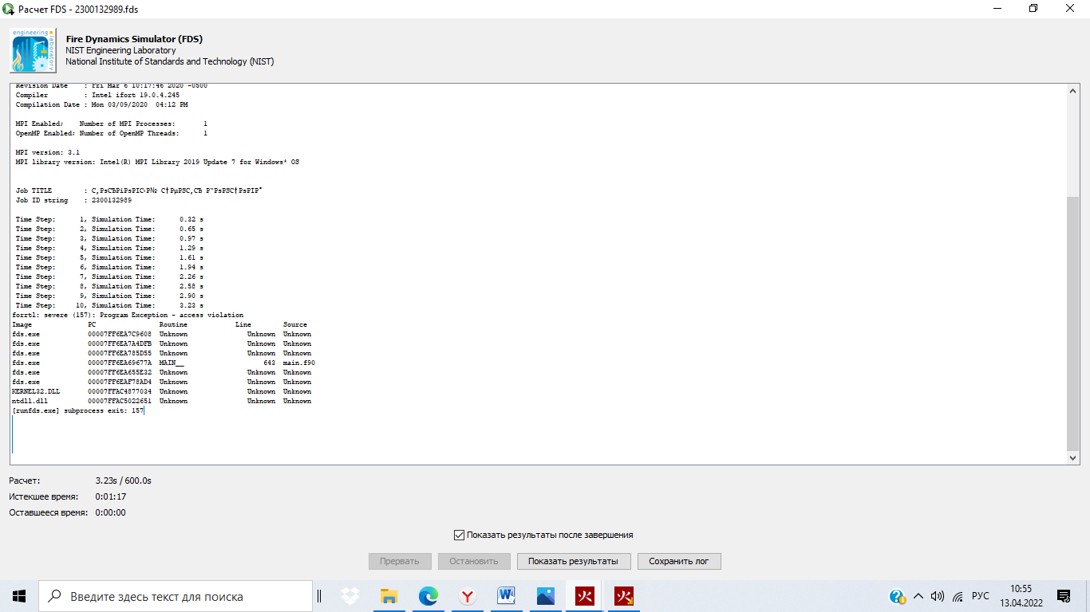This screenshot has height=612, width=1090.
Task: Click the remaining time value '0:00:00'
Action: coord(111,512)
